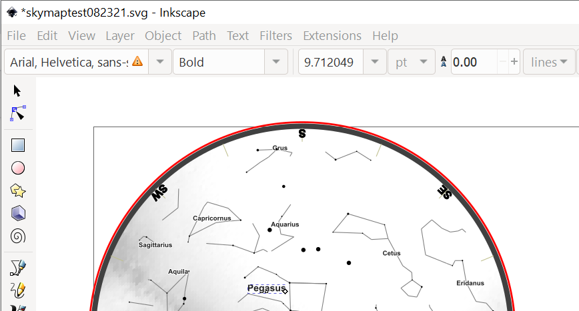Click the line spacing icon
The width and height of the screenshot is (579, 311).
tap(444, 62)
